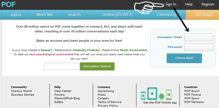Click the POF logo

pyautogui.click(x=8, y=5)
